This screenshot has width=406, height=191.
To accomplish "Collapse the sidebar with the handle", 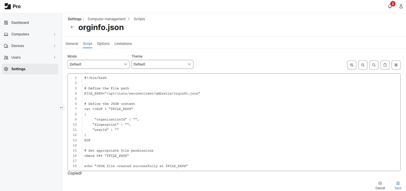I will coord(61,107).
